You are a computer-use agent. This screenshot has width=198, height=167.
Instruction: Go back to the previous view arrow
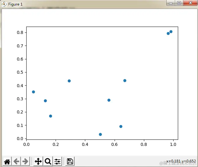(x=16, y=161)
